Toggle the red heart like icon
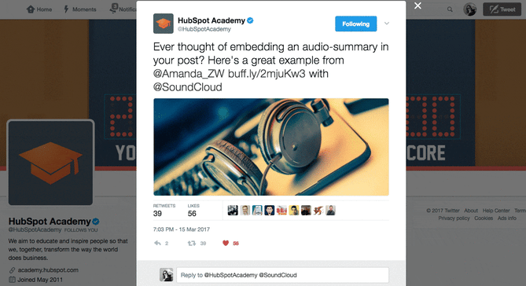 click(226, 243)
